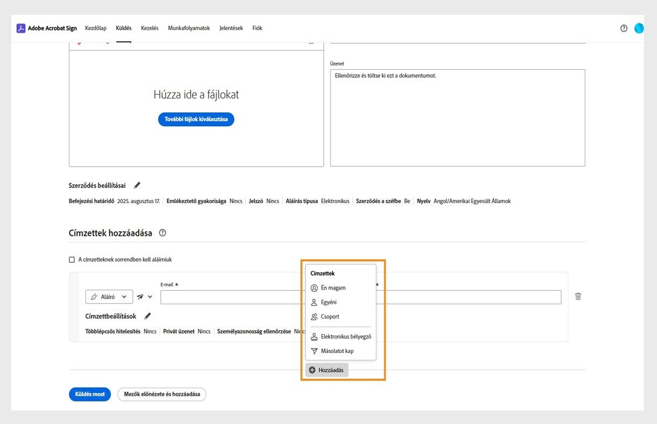The height and width of the screenshot is (424, 657).
Task: Edit Címzettbeállítások with the pencil icon
Action: [148, 316]
